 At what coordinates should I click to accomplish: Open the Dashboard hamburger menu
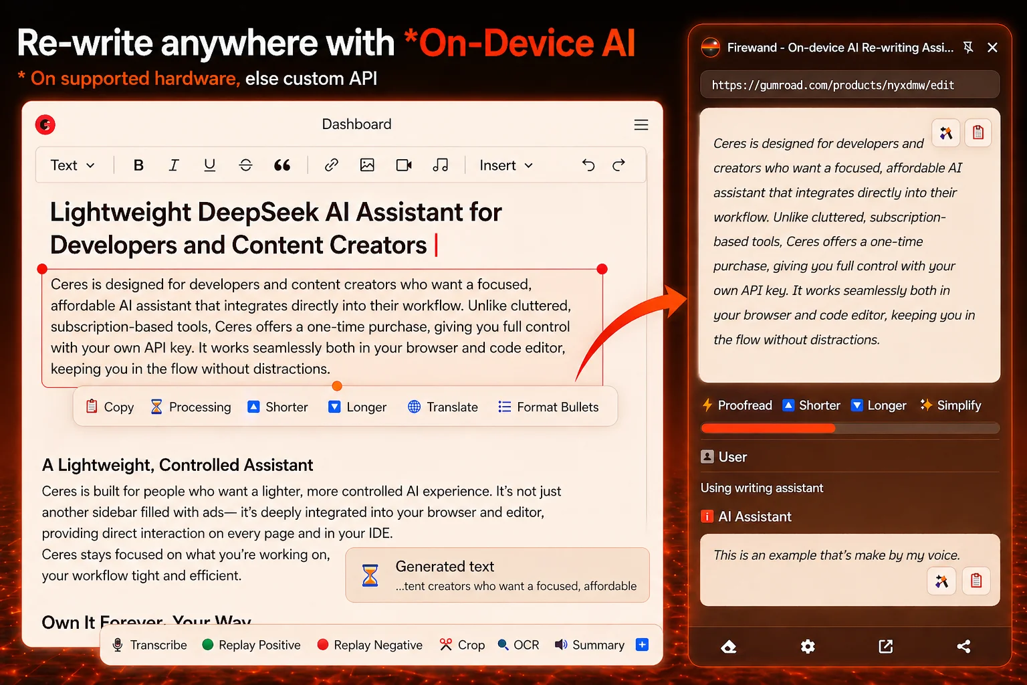click(x=641, y=124)
